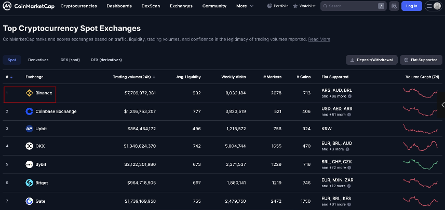Image resolution: width=445 pixels, height=210 pixels.
Task: Click the Binance exchange logo
Action: (29, 93)
